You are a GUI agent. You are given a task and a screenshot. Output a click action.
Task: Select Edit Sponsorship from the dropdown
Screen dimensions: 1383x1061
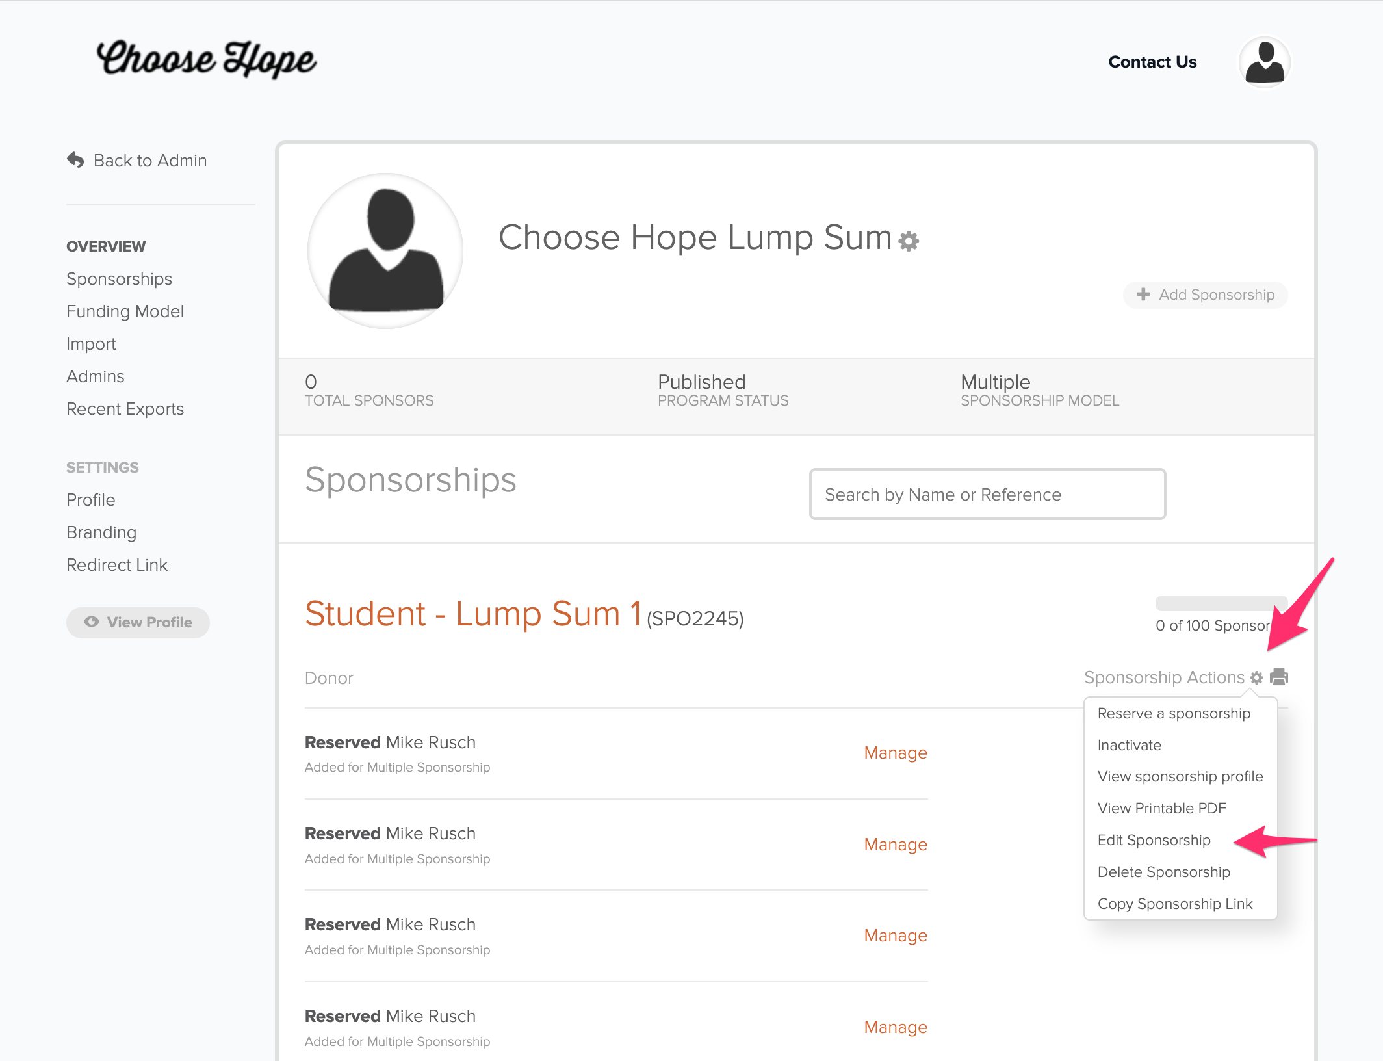pyautogui.click(x=1154, y=840)
